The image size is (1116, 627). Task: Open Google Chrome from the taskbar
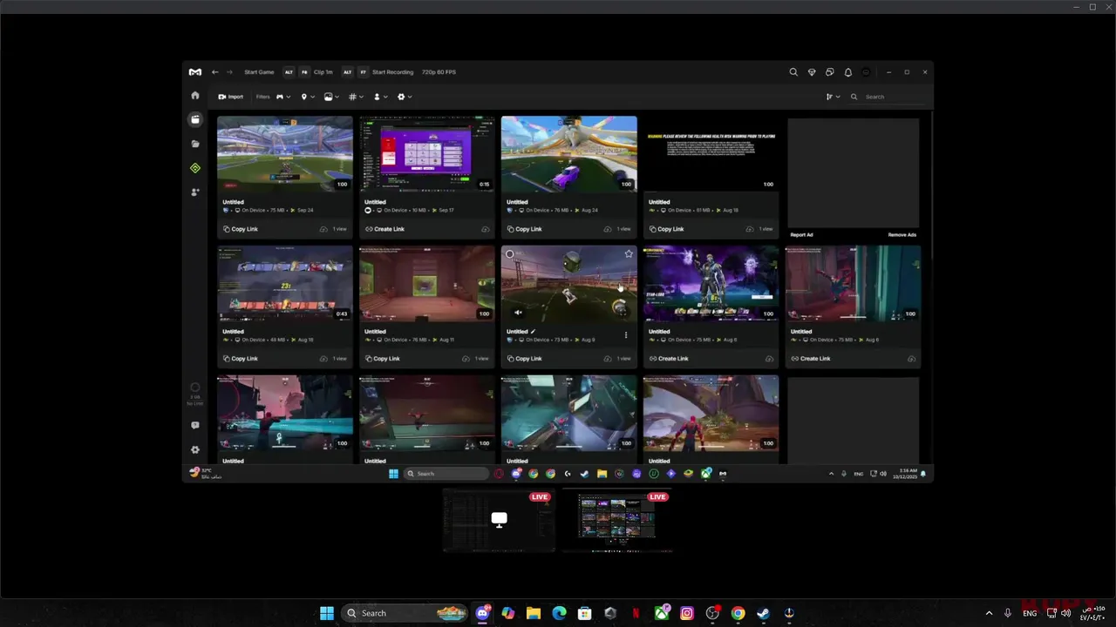coord(738,613)
